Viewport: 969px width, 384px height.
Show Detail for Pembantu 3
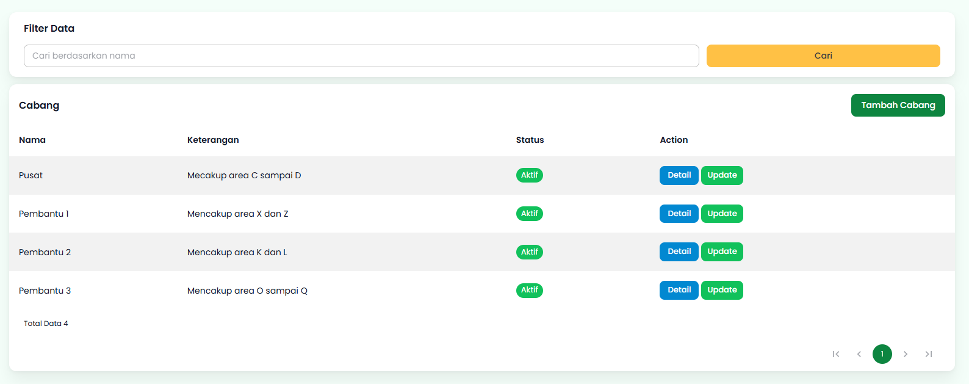(679, 290)
